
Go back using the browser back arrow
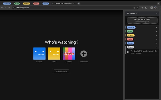click(2, 8)
